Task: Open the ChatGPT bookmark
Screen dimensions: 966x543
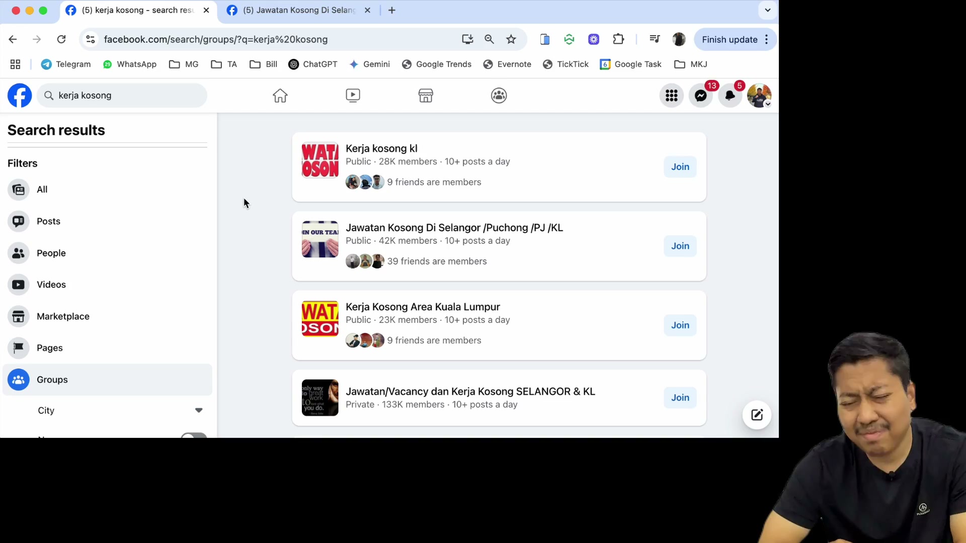Action: (x=312, y=64)
